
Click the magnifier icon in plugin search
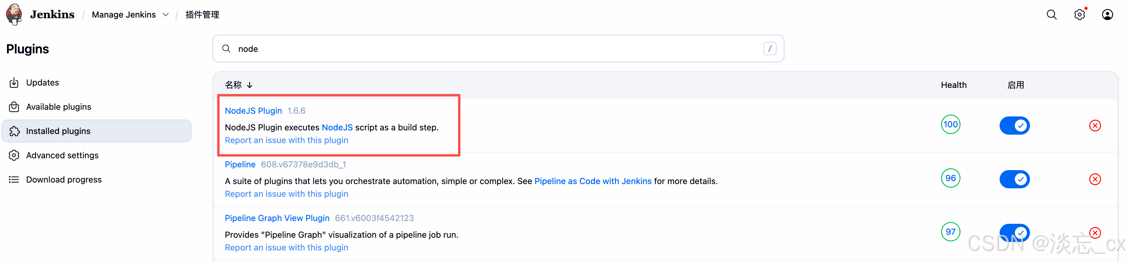coord(226,49)
